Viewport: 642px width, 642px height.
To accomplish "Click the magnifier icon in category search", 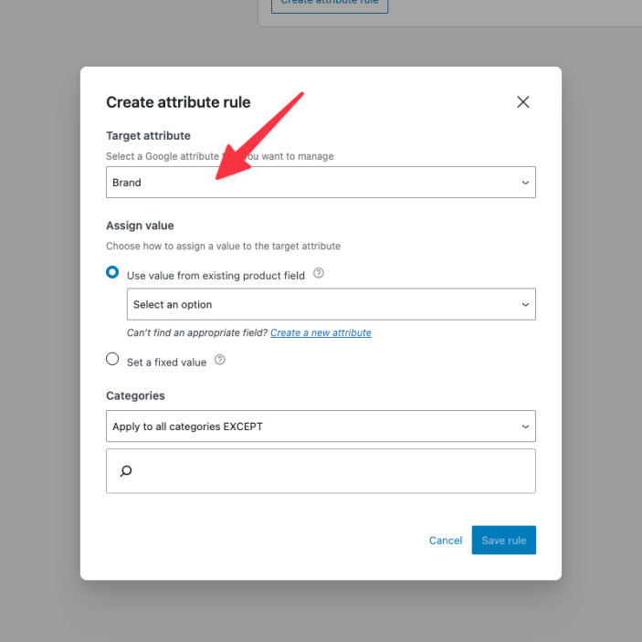I will 126,471.
